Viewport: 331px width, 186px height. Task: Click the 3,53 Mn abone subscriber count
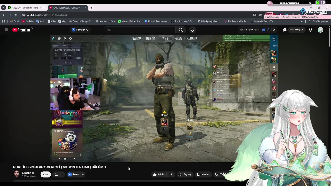29,176
